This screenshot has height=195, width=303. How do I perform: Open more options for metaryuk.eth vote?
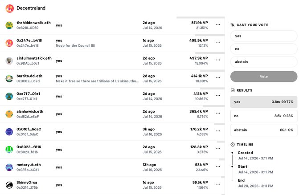point(218,167)
